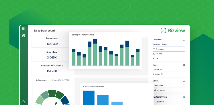Click the Sales per Product Group title
This screenshot has height=105, width=214.
pos(83,35)
